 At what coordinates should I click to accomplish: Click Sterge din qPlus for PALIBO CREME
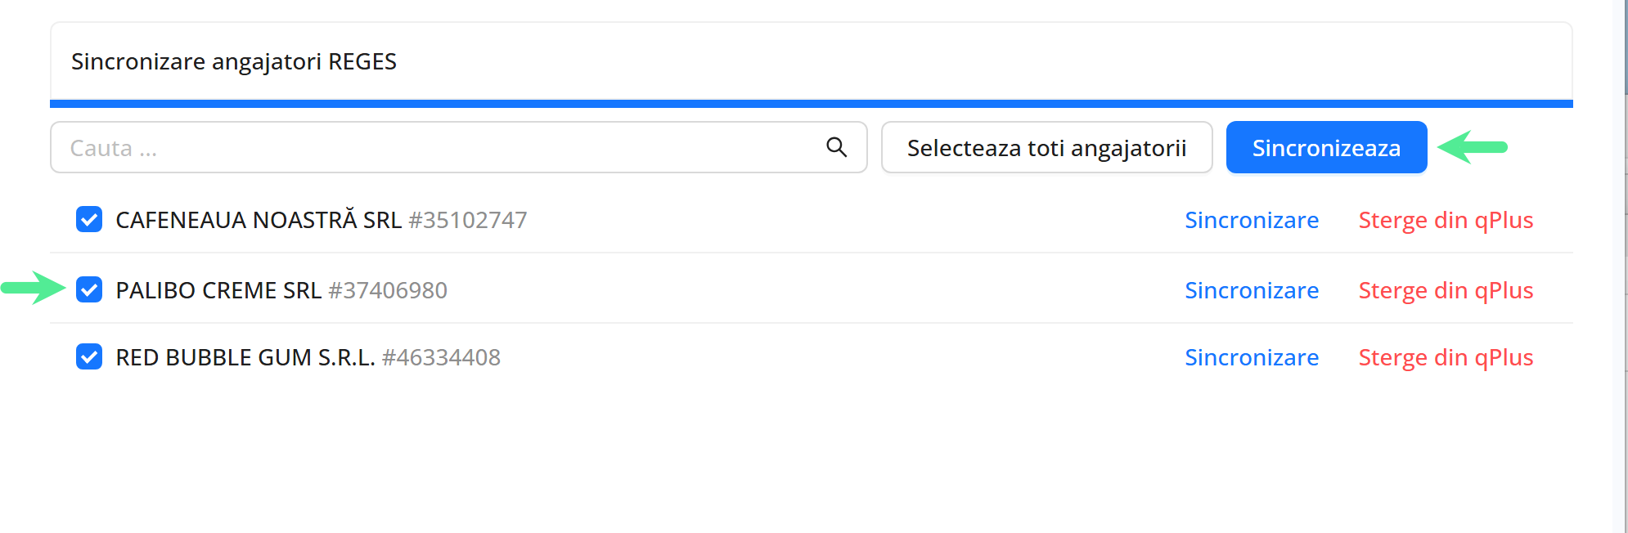[x=1446, y=290]
